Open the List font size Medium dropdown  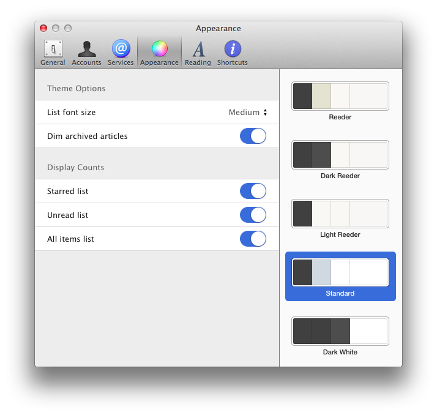click(x=248, y=113)
